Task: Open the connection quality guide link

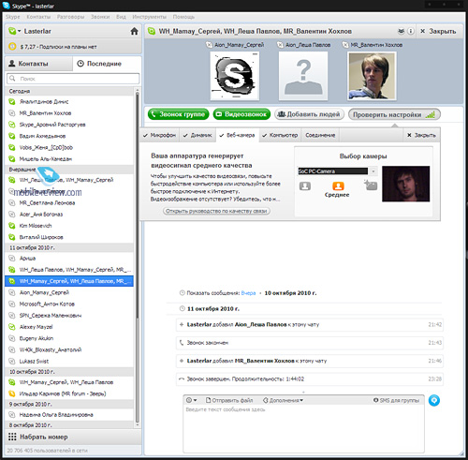Action: (x=216, y=211)
